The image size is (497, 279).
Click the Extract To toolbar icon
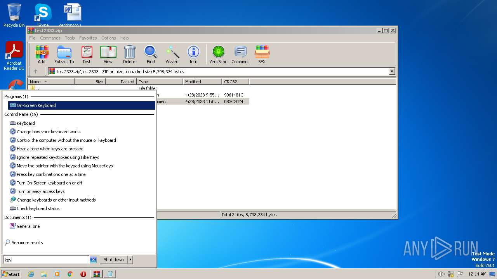[64, 55]
